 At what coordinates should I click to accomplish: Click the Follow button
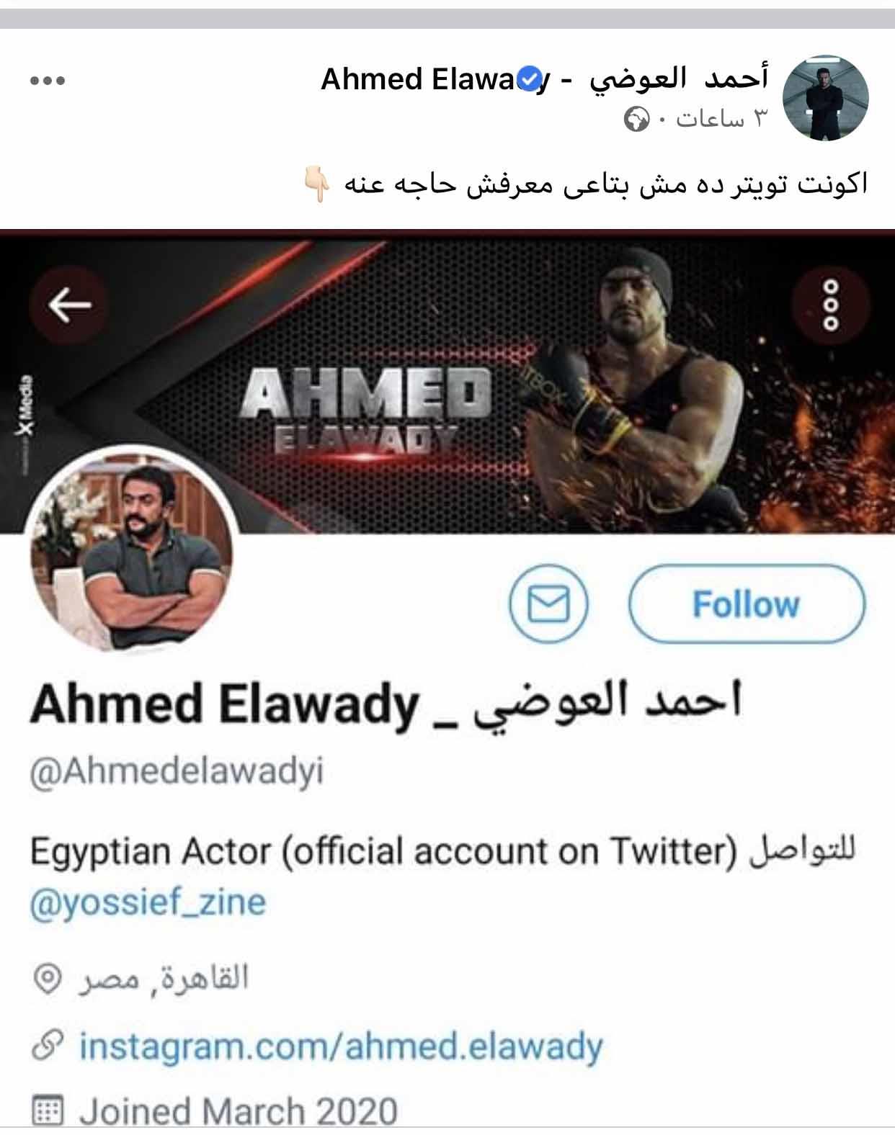pos(747,604)
